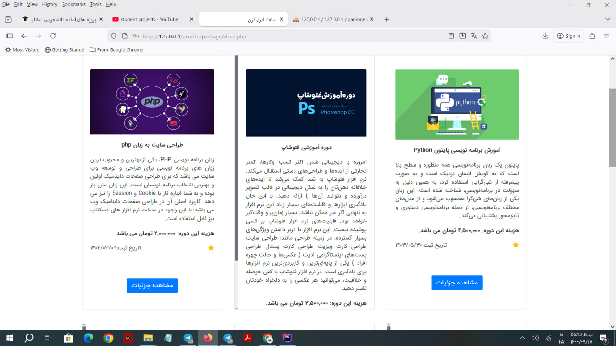Screen dimensions: 616x346
Task: Reload the current page
Action: (53, 36)
